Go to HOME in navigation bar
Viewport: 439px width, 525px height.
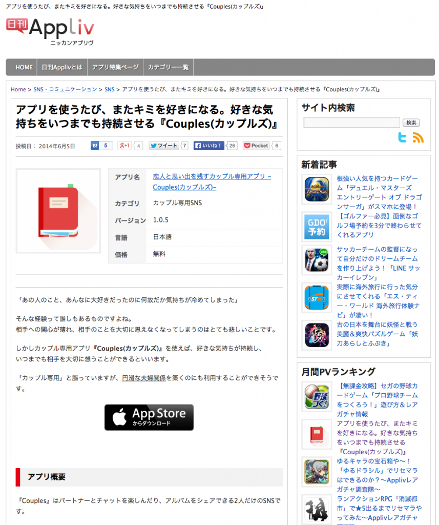[24, 67]
